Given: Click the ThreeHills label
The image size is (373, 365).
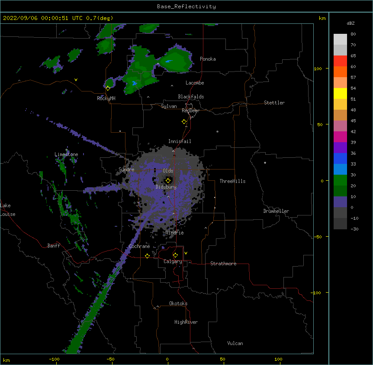Looking at the screenshot, I should tap(232, 181).
